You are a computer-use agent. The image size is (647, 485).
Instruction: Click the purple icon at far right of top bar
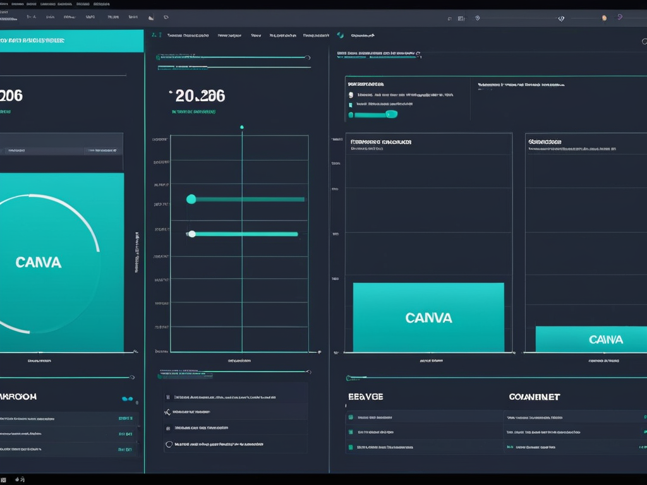tap(619, 18)
